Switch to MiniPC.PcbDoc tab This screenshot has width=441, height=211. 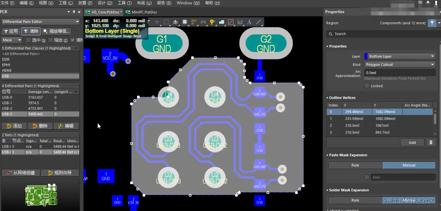[142, 12]
